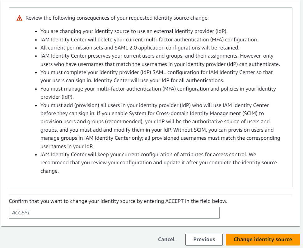Click the "Review the following consequences" heading

pos(117,18)
